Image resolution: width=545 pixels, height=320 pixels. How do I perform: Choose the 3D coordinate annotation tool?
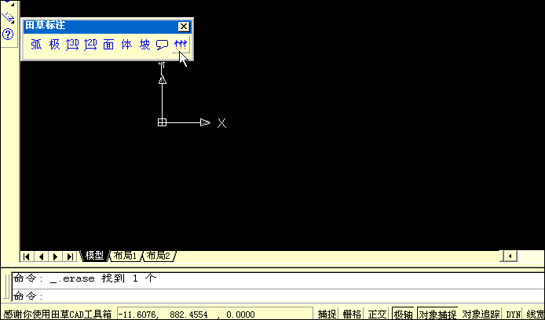(x=72, y=45)
